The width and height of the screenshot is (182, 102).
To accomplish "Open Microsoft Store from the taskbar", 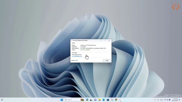I will [x=108, y=100].
